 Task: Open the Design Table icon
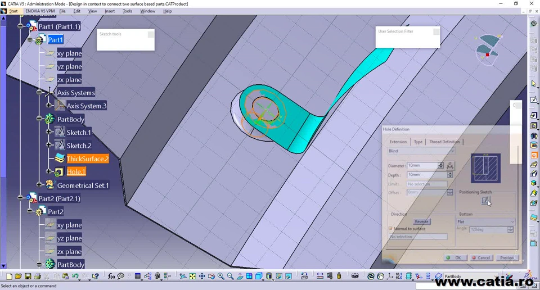138,277
